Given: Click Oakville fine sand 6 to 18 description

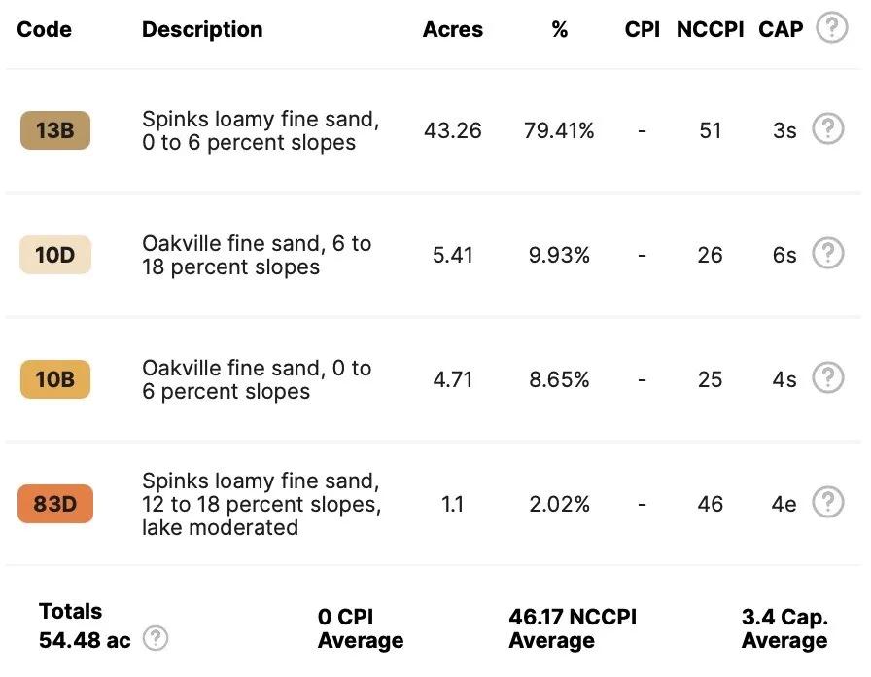Looking at the screenshot, I should coord(257,255).
